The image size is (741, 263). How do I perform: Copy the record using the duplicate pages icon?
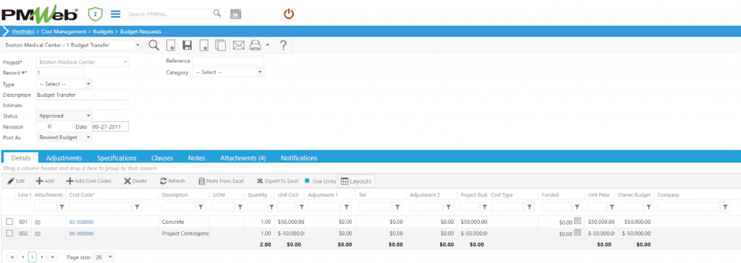[220, 46]
